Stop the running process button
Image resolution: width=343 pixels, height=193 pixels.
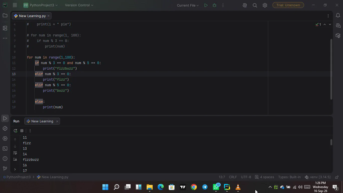click(22, 131)
